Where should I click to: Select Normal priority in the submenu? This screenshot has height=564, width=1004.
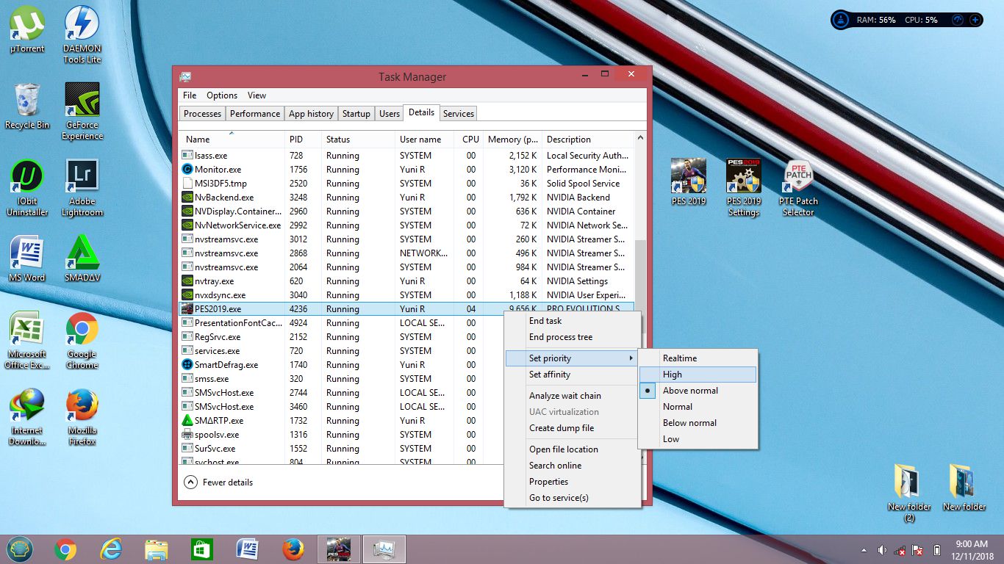[698, 407]
